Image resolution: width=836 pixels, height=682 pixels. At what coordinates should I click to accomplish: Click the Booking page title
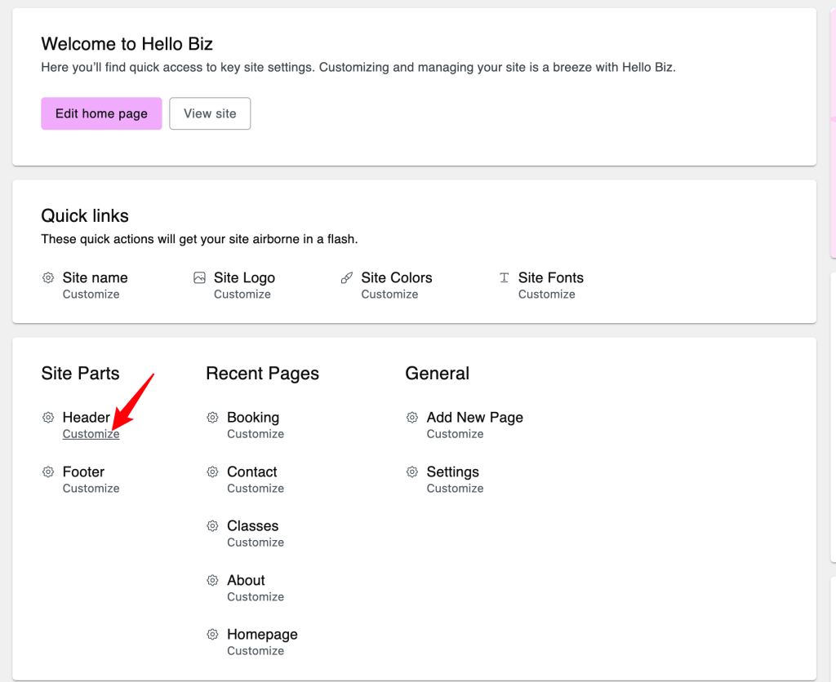[x=253, y=417]
